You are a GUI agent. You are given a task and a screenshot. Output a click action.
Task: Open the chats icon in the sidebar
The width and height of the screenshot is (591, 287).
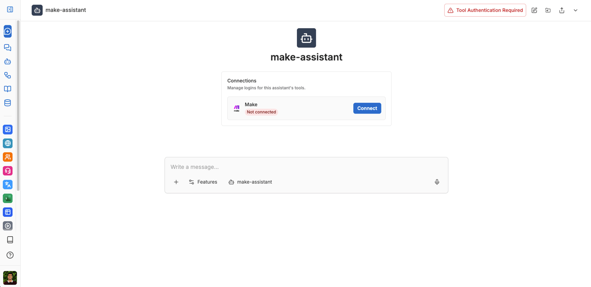(x=8, y=48)
